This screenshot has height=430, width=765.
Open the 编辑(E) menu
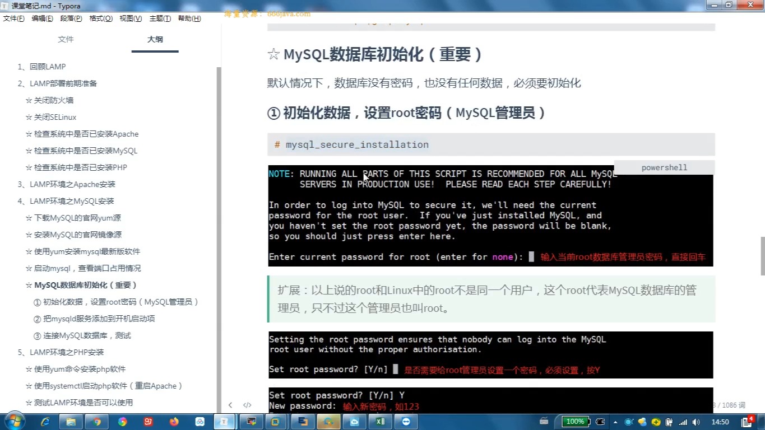42,18
